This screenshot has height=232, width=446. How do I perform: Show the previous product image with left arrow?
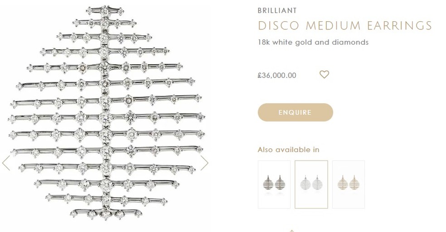coord(6,163)
